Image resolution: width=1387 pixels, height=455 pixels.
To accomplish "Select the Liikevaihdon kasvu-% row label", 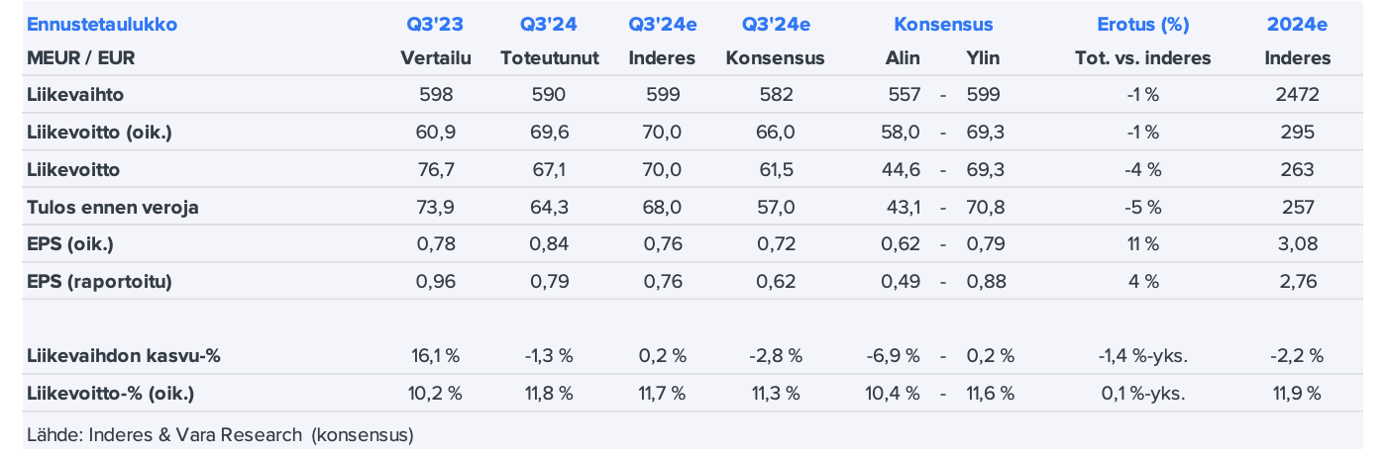I will pos(122,356).
